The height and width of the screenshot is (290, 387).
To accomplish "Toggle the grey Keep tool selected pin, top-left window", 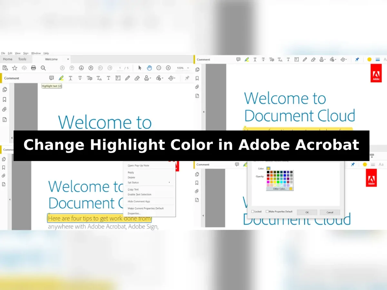I will pos(187,78).
